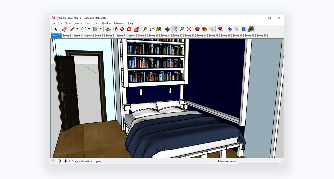The width and height of the screenshot is (334, 179).
Task: Open the Extensions menu
Action: [x=119, y=23]
